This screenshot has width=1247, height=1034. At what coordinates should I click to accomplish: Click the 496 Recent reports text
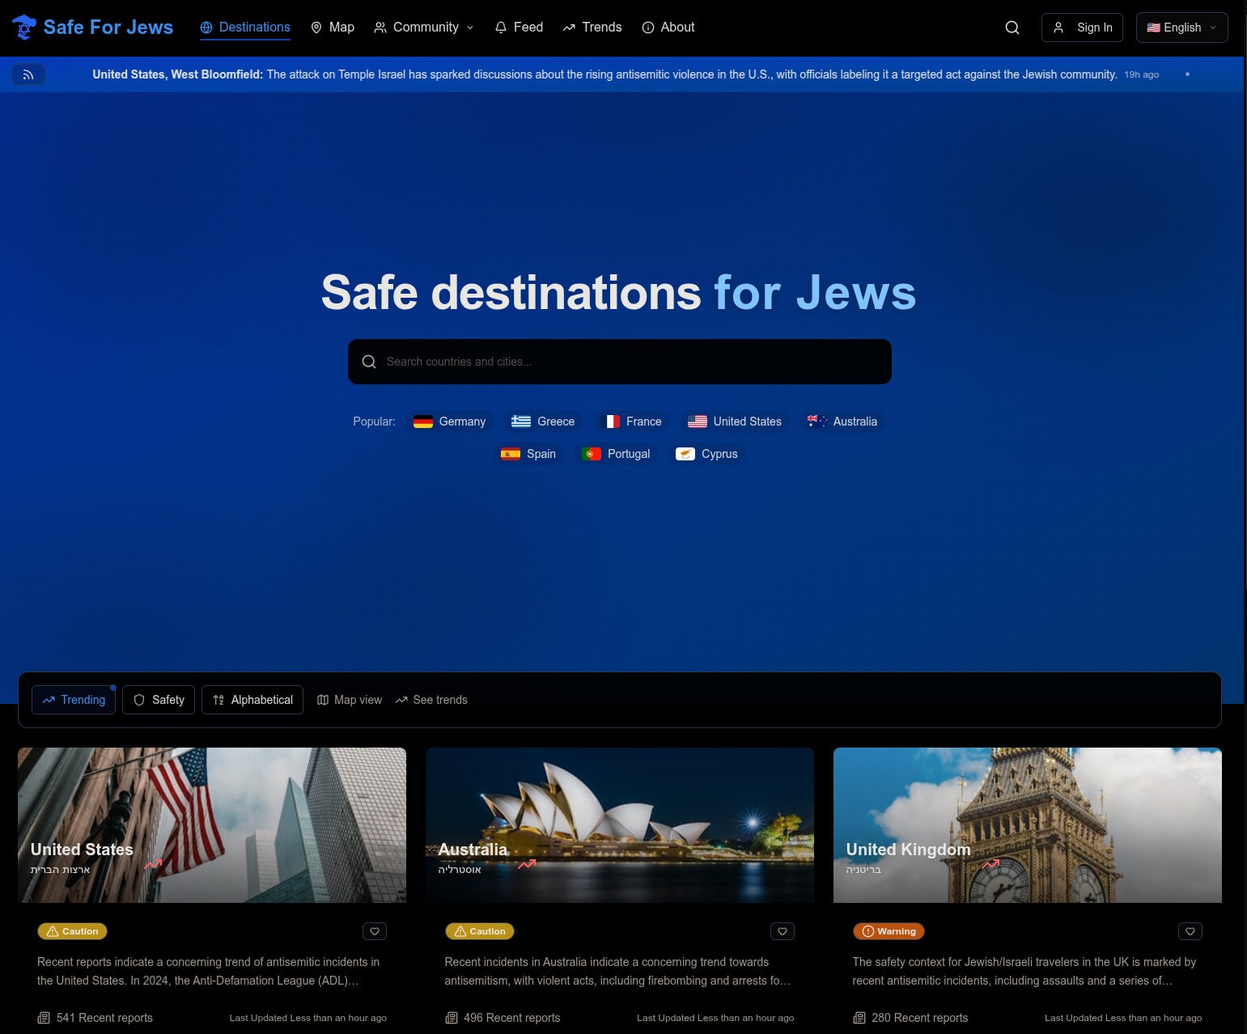click(512, 1018)
